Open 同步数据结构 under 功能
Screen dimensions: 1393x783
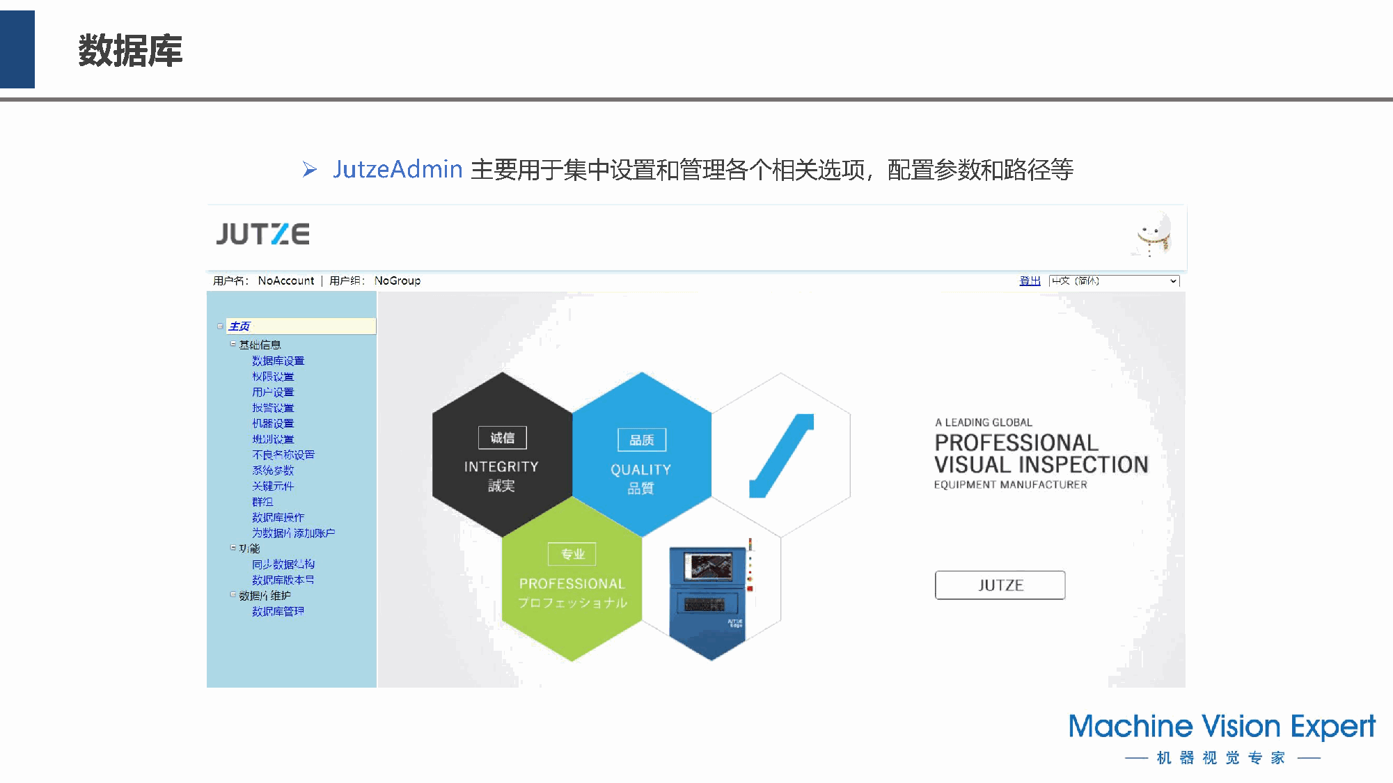(x=283, y=564)
